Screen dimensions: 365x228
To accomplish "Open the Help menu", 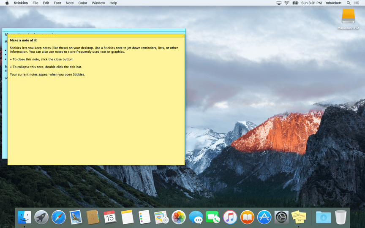I will (x=113, y=3).
